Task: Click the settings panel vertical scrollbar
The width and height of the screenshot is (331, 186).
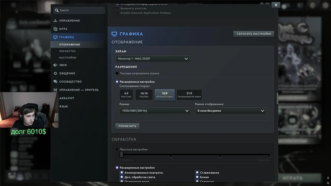Action: pyautogui.click(x=277, y=98)
